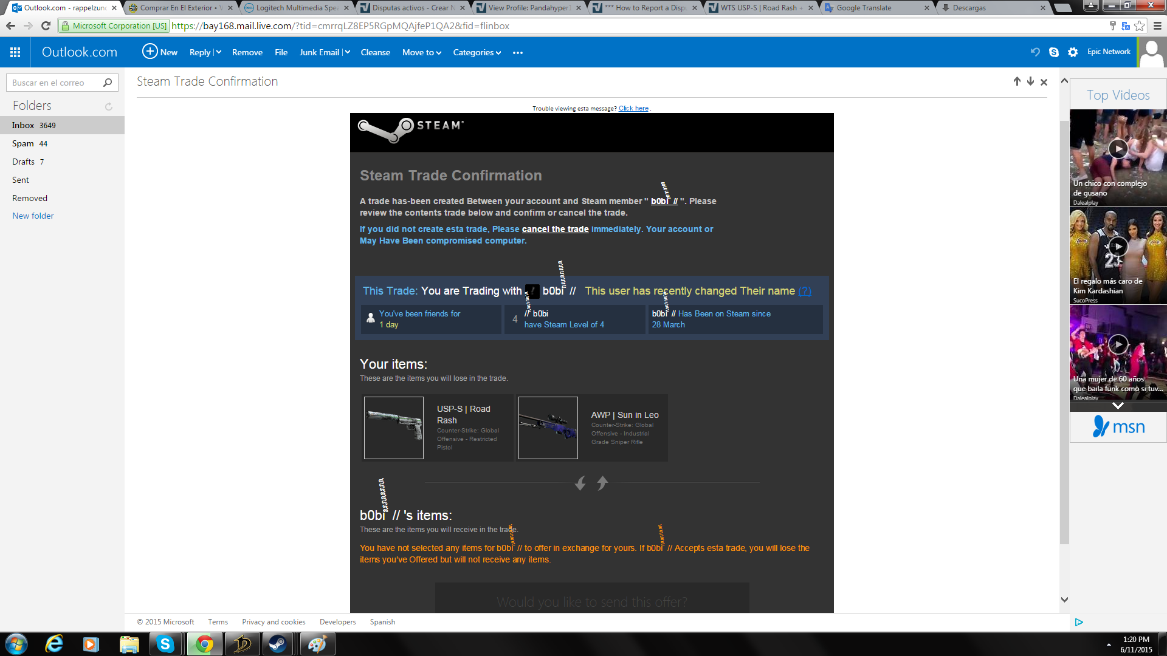The width and height of the screenshot is (1167, 656).
Task: Open the account profile picture
Action: coord(1151,52)
